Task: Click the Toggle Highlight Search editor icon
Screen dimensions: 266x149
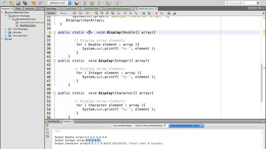Action: 113,13
